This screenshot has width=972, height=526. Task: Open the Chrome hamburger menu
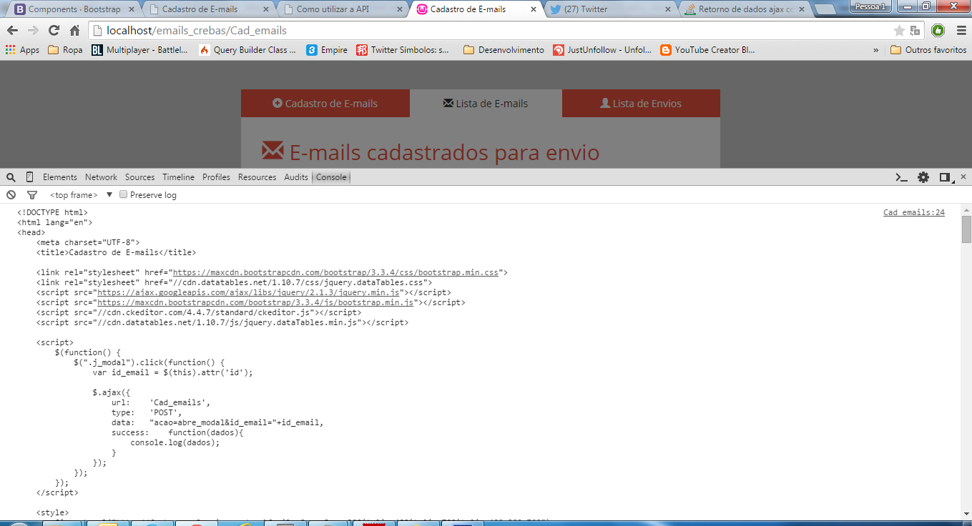(961, 31)
